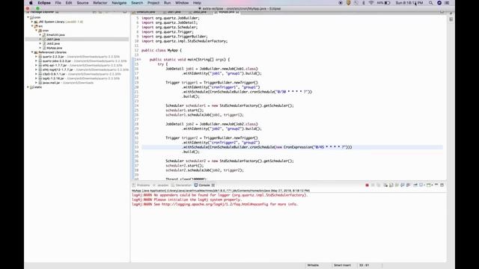
Task: Open Spotlight search magnifier icon
Action: (431, 3)
